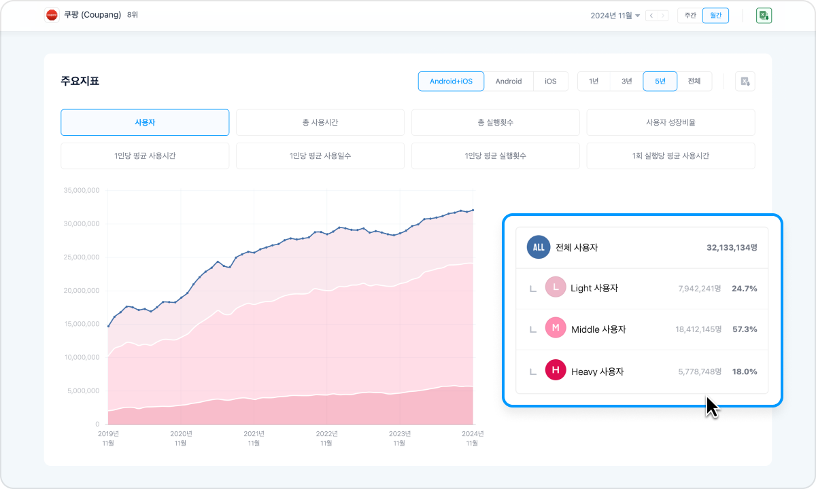Open the 총 사용시간 metric tab
816x489 pixels.
(x=320, y=123)
